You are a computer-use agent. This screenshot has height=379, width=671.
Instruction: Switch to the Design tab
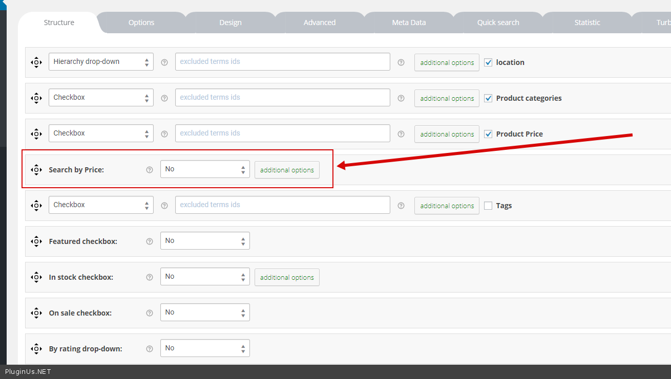[x=230, y=23]
